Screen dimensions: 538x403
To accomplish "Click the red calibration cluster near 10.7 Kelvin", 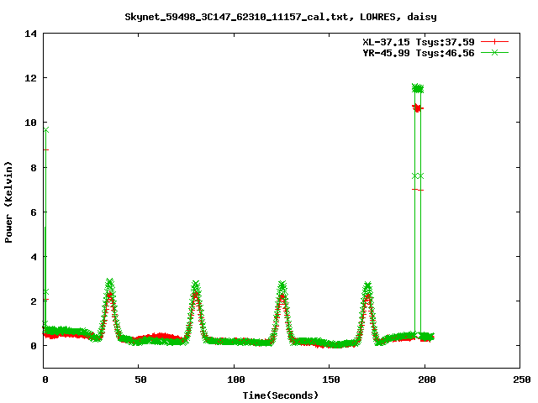I will point(417,108).
